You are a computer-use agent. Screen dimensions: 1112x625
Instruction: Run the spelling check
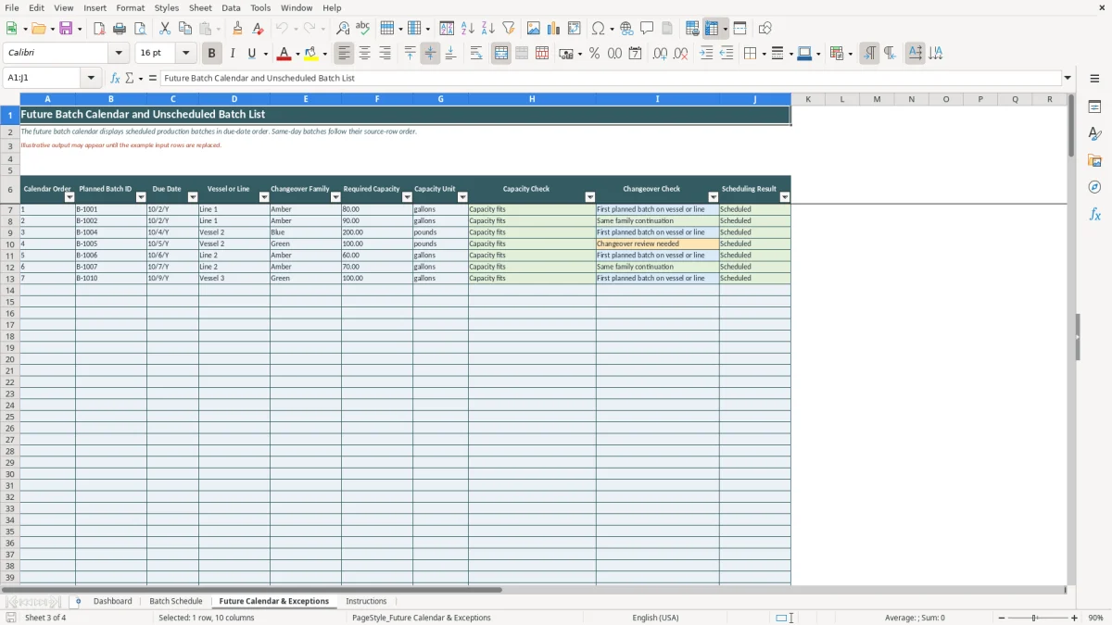(x=363, y=29)
